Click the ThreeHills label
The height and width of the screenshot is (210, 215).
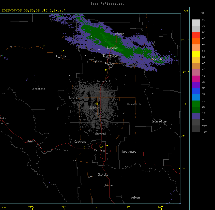coord(134,104)
